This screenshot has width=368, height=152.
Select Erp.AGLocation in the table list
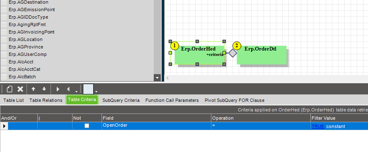coord(26,39)
